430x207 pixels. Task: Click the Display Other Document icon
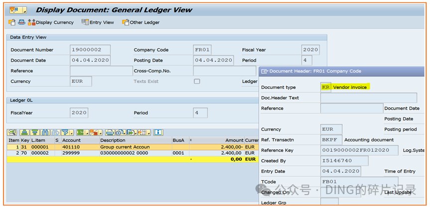point(12,22)
